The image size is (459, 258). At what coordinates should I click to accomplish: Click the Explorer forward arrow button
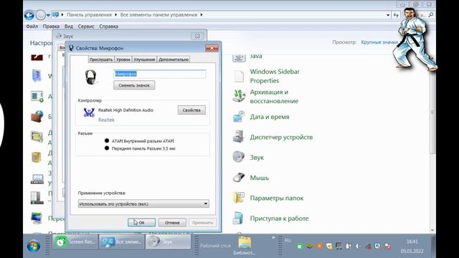click(x=41, y=15)
